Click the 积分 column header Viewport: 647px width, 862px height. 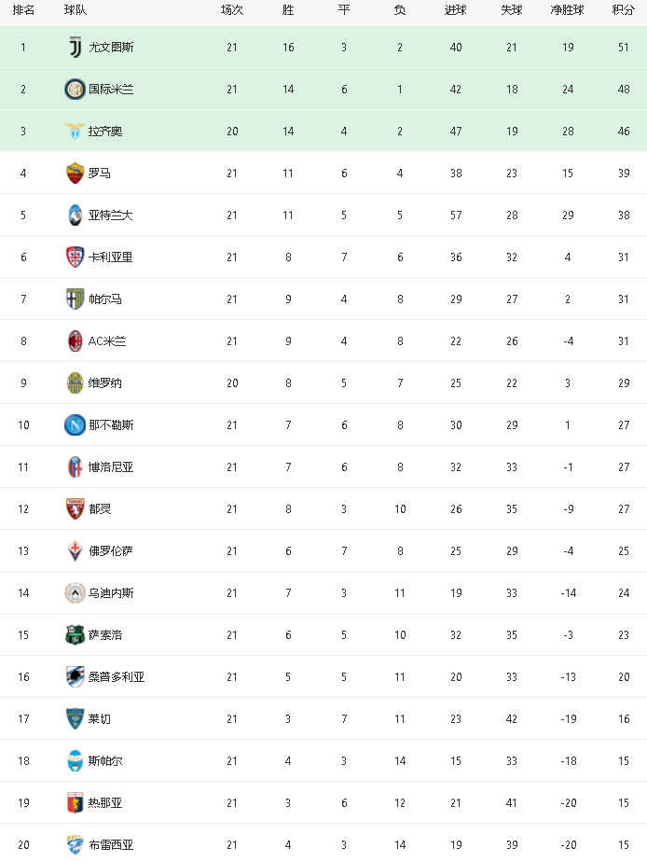point(623,10)
